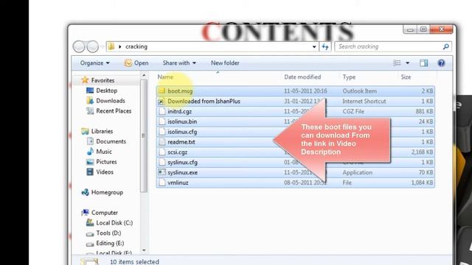Viewport: 472px width, 265px height.
Task: Open the Organize menu
Action: click(95, 63)
